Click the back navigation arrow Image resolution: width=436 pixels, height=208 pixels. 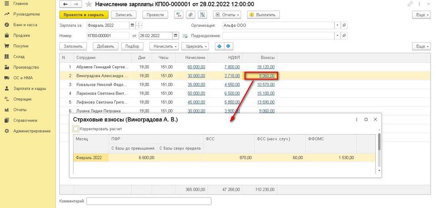point(66,4)
